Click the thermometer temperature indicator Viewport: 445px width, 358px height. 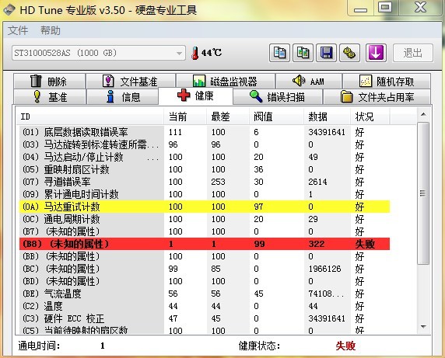click(x=206, y=53)
